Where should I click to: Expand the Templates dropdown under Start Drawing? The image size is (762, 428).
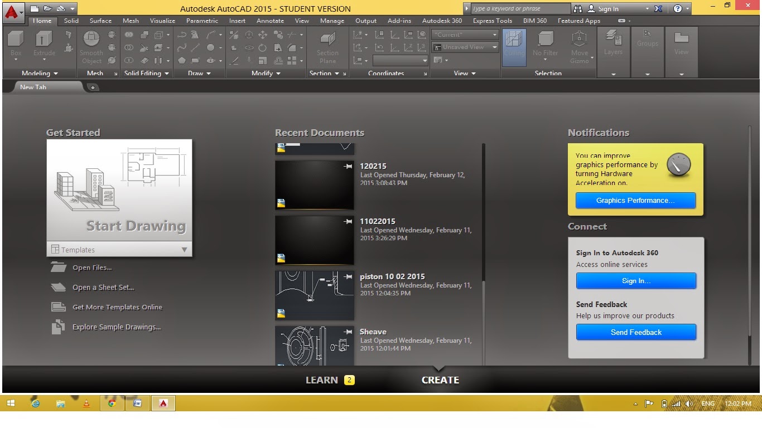(184, 249)
